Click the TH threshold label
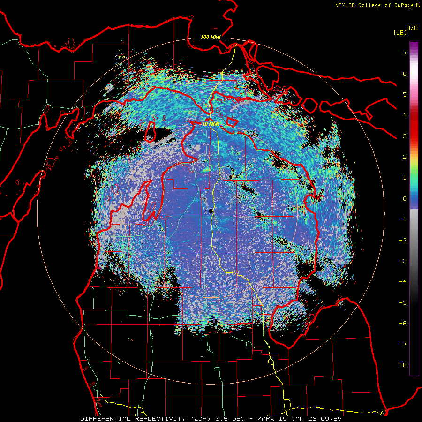 (x=403, y=365)
